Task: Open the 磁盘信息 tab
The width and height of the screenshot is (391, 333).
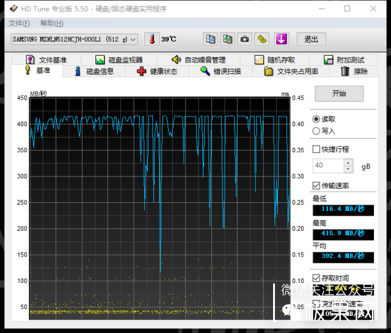Action: click(93, 71)
